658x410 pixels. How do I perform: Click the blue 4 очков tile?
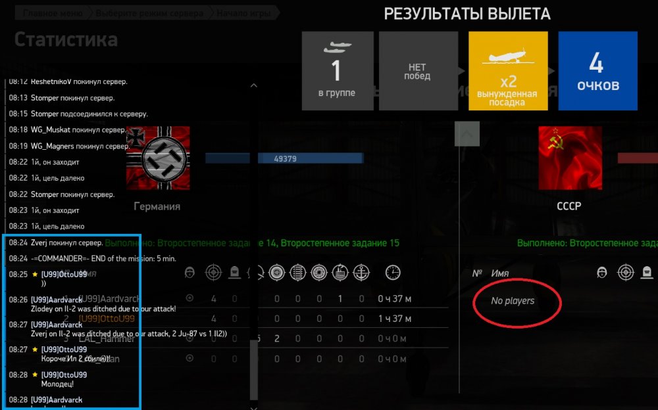click(598, 71)
